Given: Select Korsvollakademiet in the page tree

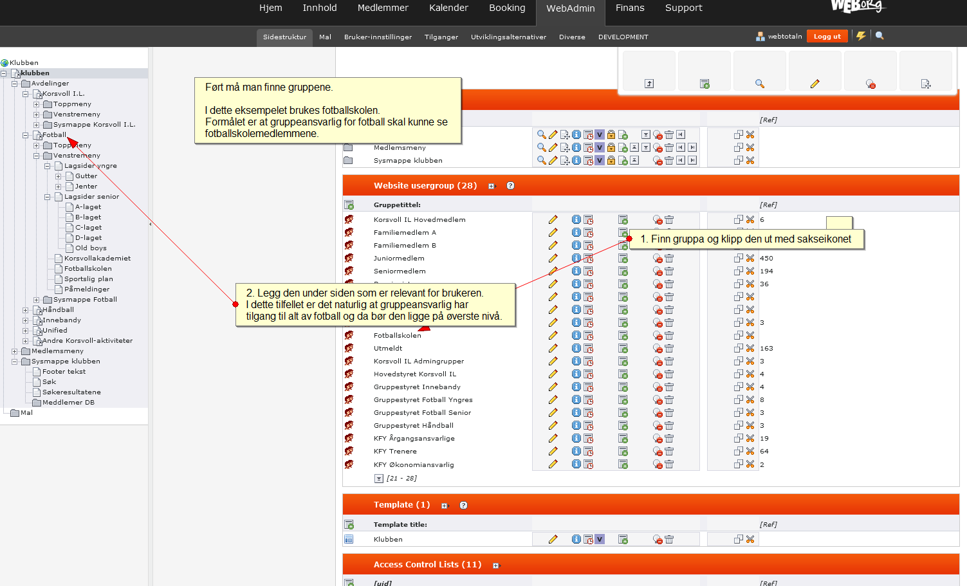Looking at the screenshot, I should pos(97,259).
